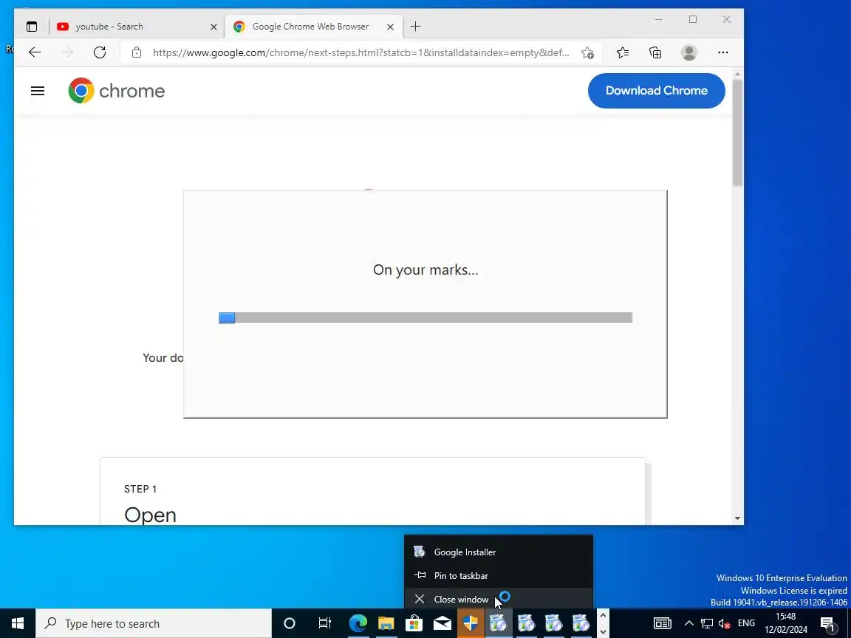Screen dimensions: 851x638
Task: Click the chrome logo on the page
Action: pyautogui.click(x=117, y=91)
